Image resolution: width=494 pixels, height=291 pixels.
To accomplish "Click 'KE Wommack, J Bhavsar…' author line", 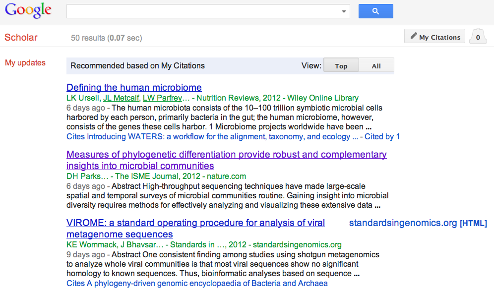I will click(204, 245).
